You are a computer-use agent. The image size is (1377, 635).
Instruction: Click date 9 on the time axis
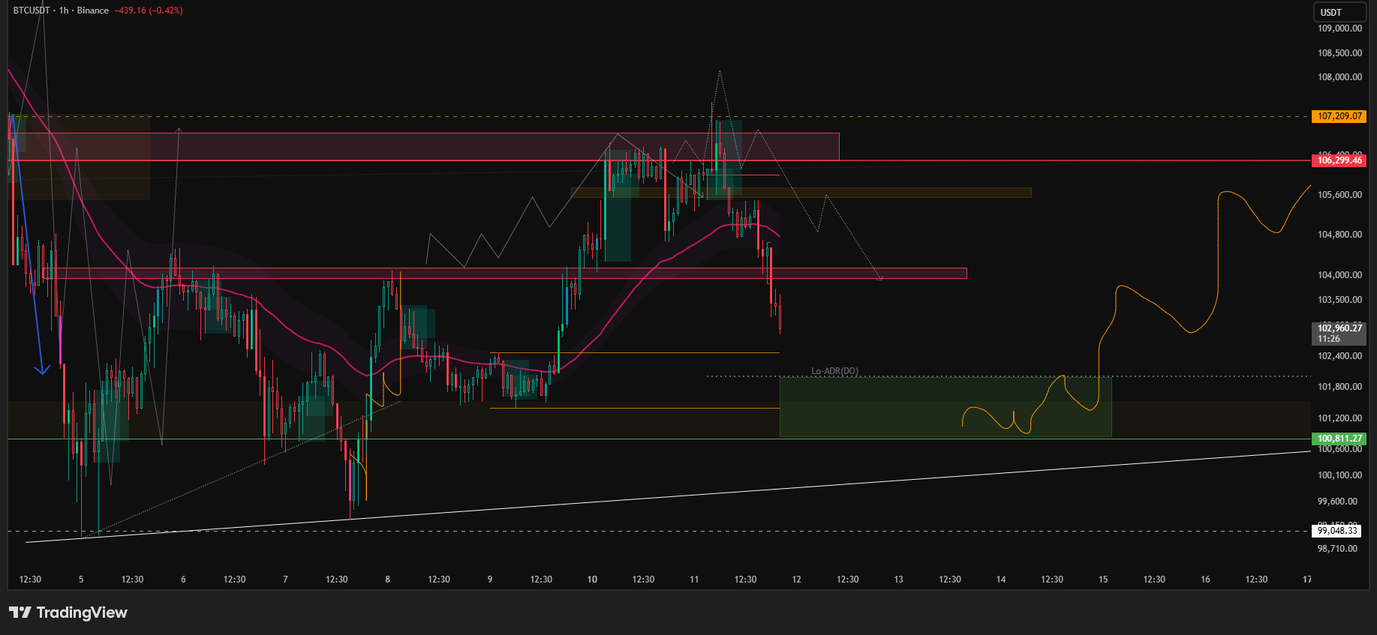click(490, 580)
